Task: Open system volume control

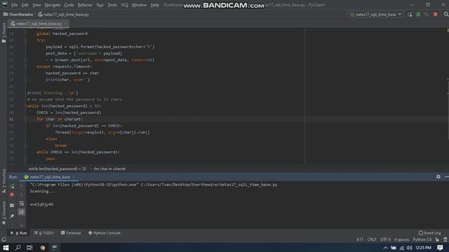Action: tap(410, 248)
